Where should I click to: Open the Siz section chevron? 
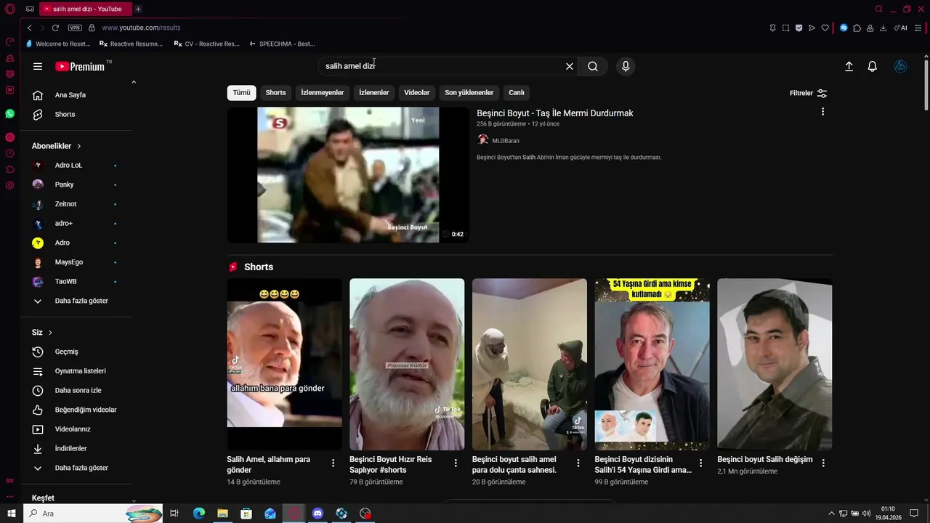click(x=50, y=333)
